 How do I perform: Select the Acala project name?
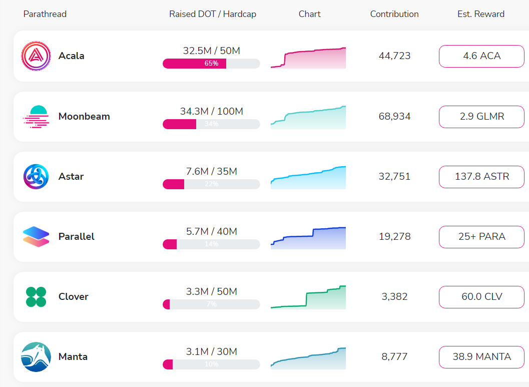pos(71,56)
